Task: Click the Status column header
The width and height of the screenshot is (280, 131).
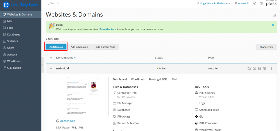Action: [x=159, y=58]
